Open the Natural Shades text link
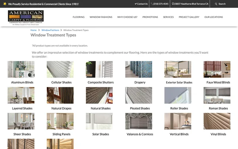 (x=101, y=108)
